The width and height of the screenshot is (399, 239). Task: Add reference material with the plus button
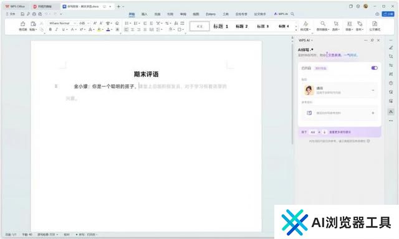(x=373, y=113)
